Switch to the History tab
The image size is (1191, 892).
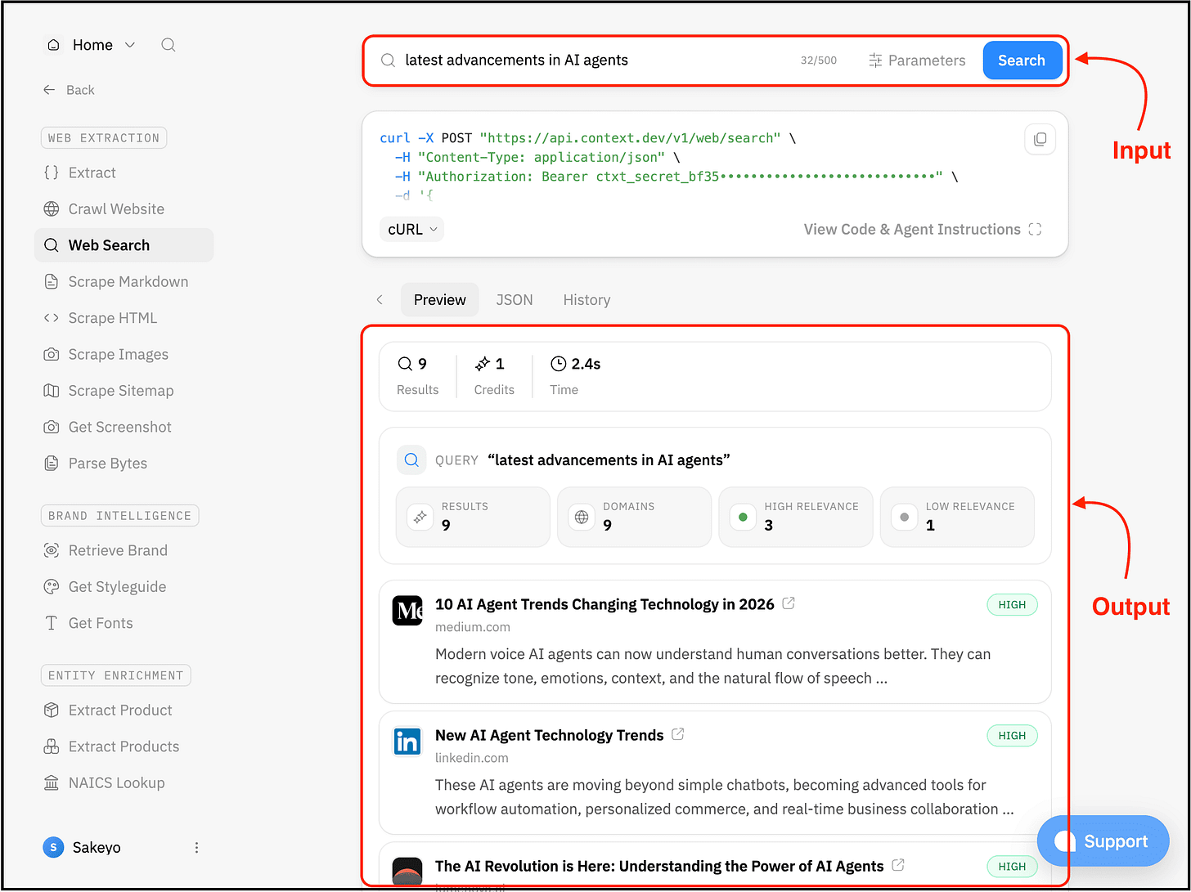click(587, 300)
